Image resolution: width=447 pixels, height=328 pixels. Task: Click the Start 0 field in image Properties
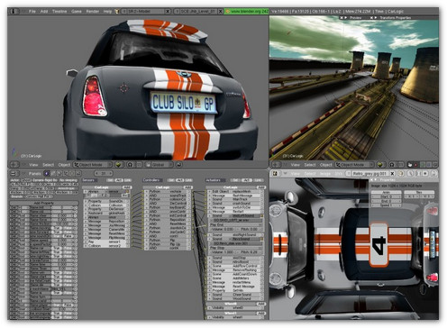pyautogui.click(x=387, y=196)
